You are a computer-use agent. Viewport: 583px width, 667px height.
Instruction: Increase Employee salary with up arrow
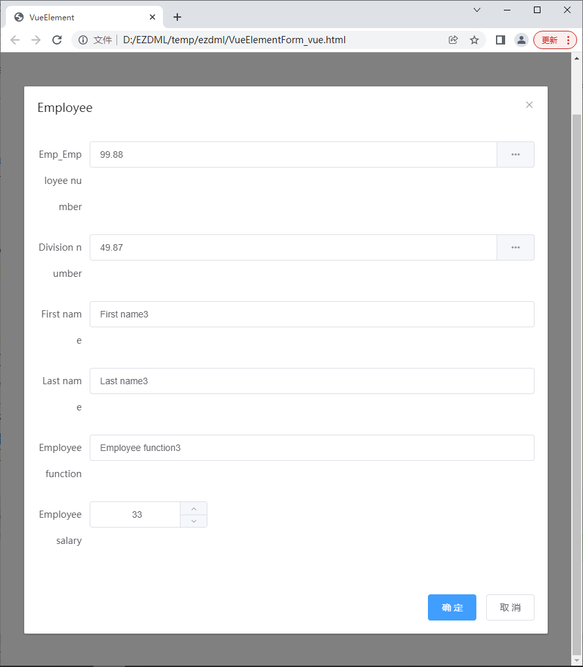[x=194, y=509]
